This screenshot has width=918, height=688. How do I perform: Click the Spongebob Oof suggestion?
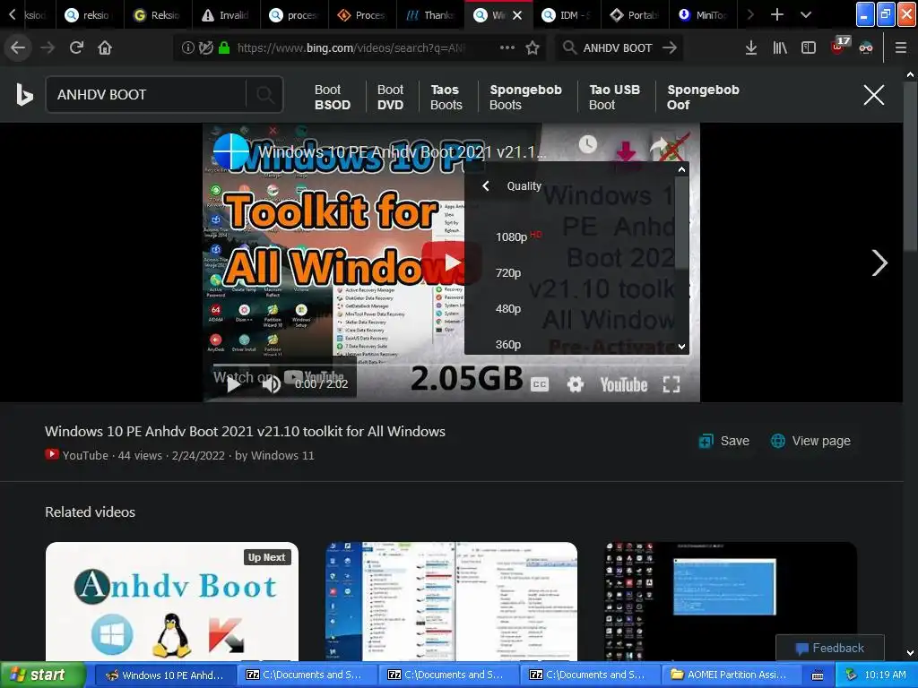703,97
